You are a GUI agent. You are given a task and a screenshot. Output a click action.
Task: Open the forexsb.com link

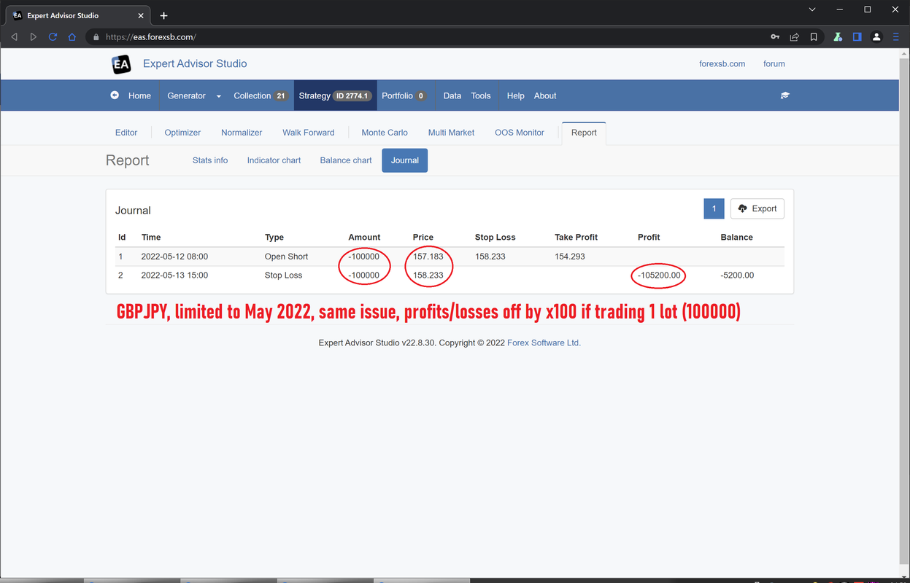(x=722, y=64)
